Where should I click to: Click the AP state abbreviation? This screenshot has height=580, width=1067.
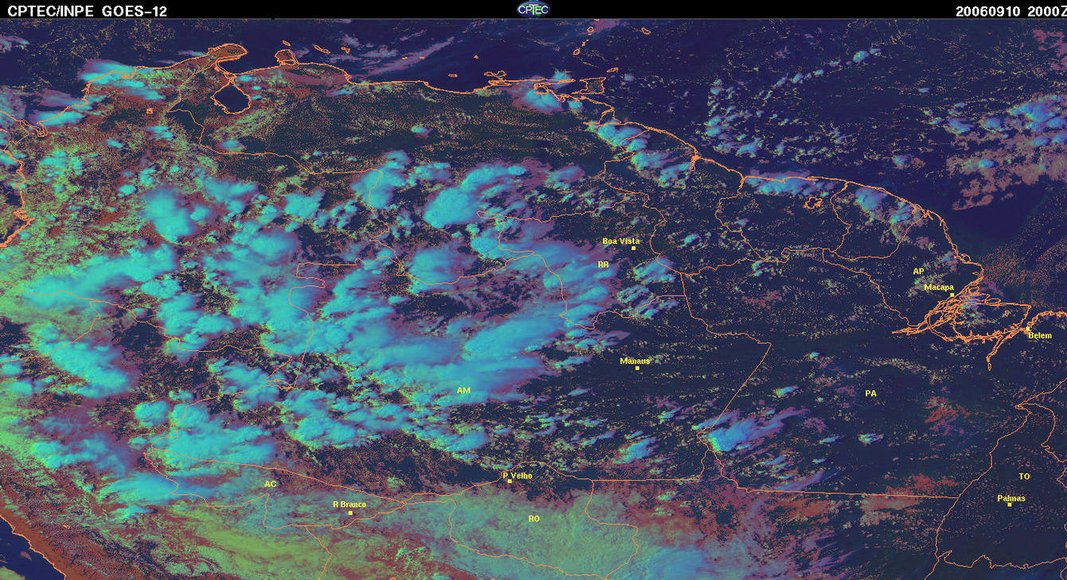(918, 272)
